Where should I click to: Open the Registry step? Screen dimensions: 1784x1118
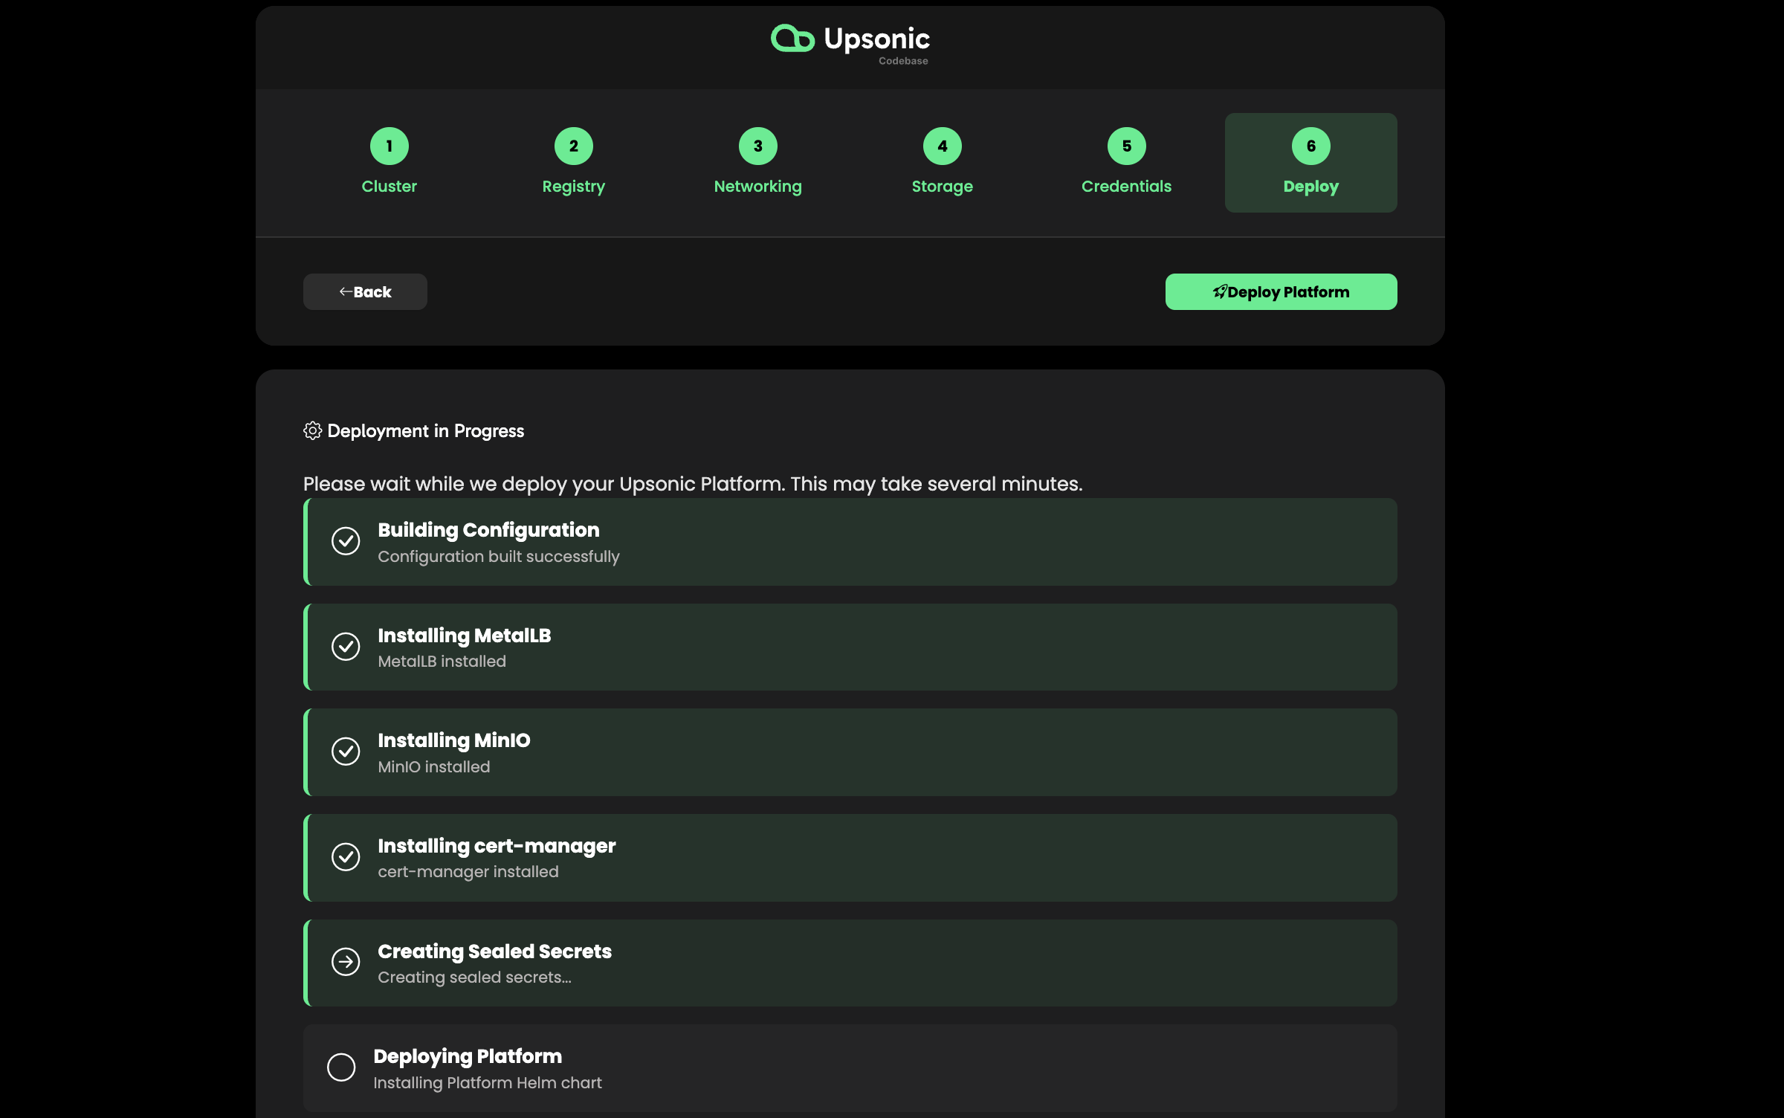pyautogui.click(x=573, y=162)
